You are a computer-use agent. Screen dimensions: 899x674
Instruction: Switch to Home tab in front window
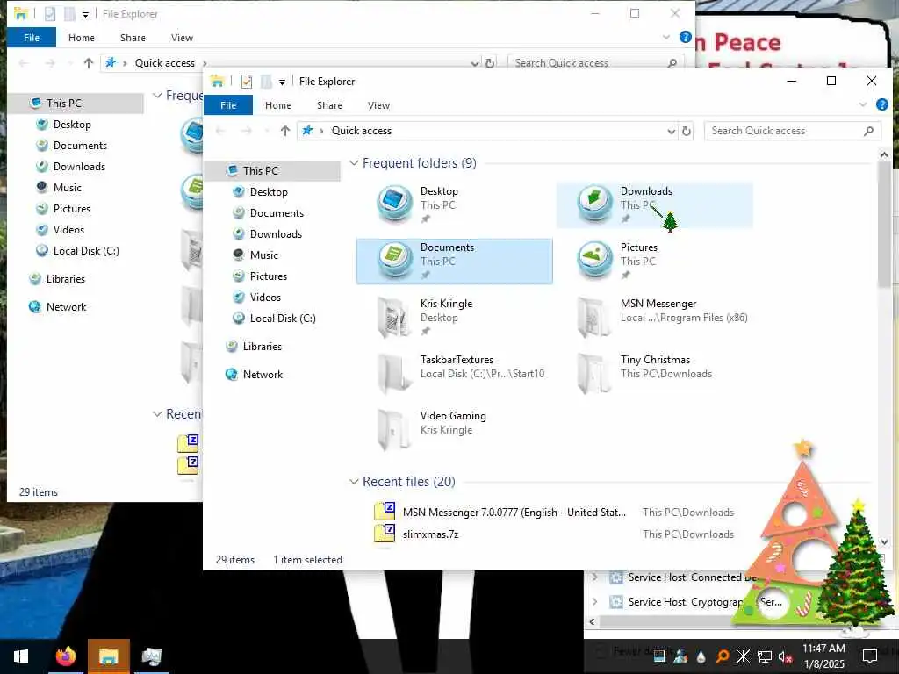click(x=278, y=105)
